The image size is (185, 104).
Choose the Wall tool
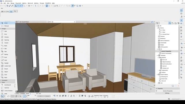[8, 31]
